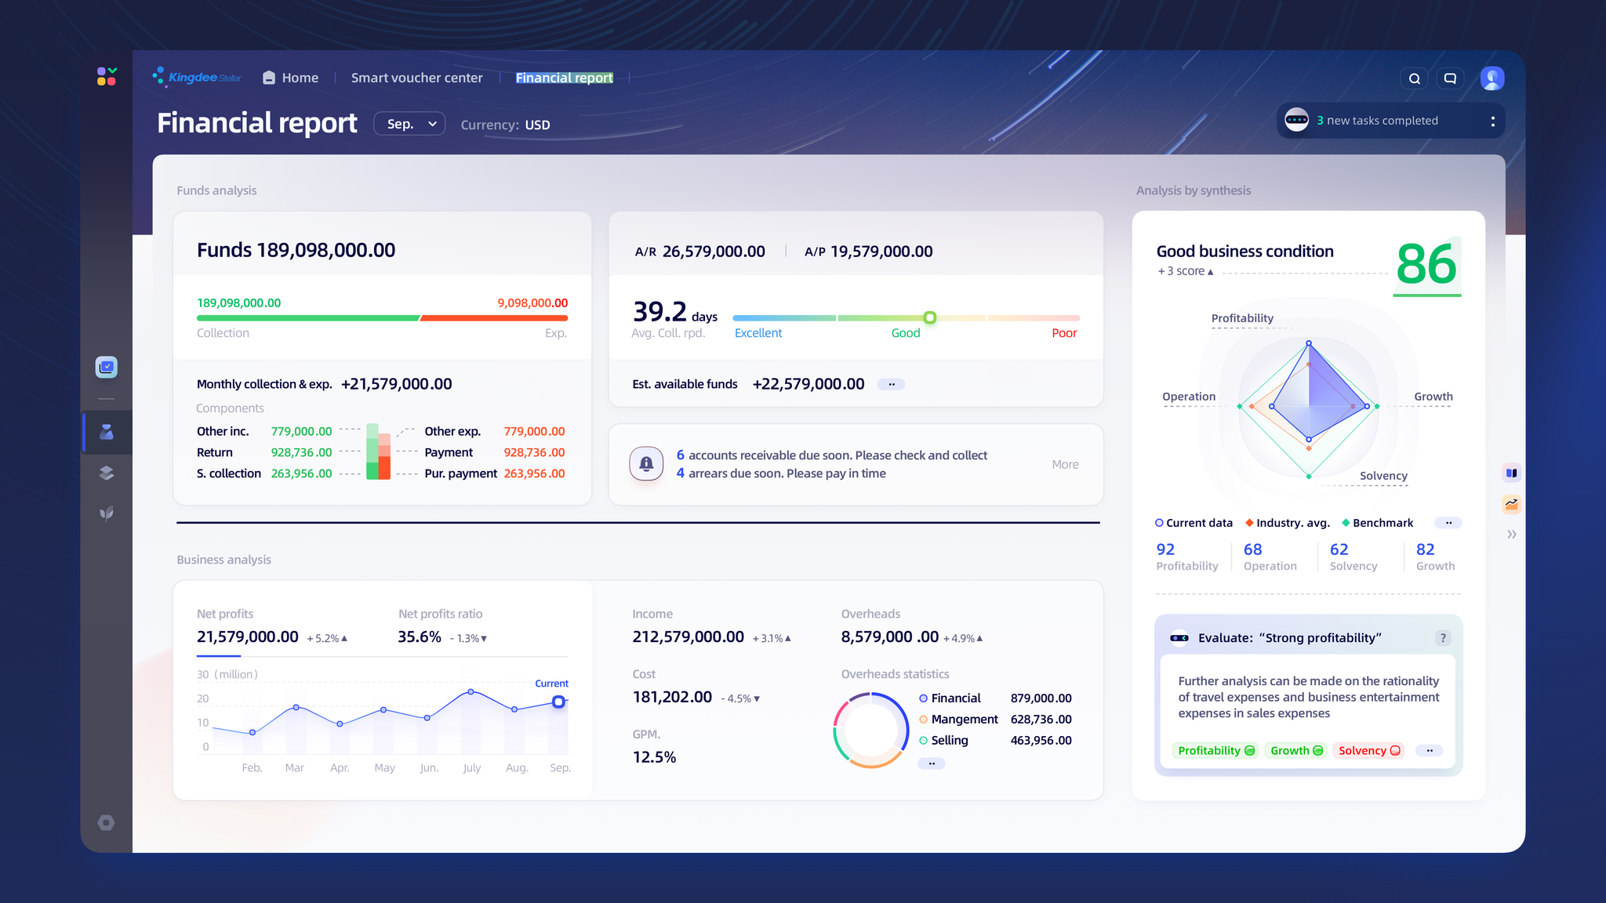Image resolution: width=1606 pixels, height=903 pixels.
Task: Open the Sep. month dropdown
Action: tap(410, 124)
